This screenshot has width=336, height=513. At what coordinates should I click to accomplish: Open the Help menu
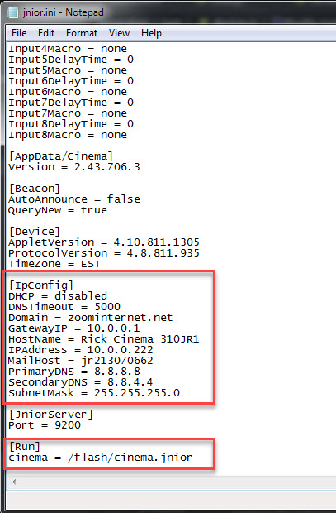(151, 33)
